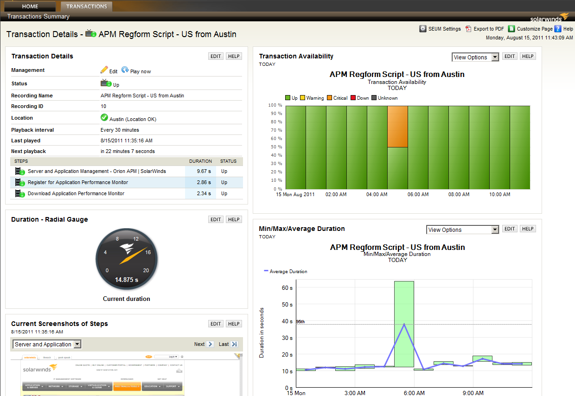The width and height of the screenshot is (575, 396).
Task: Click the green Location OK checkmark icon
Action: (x=104, y=118)
